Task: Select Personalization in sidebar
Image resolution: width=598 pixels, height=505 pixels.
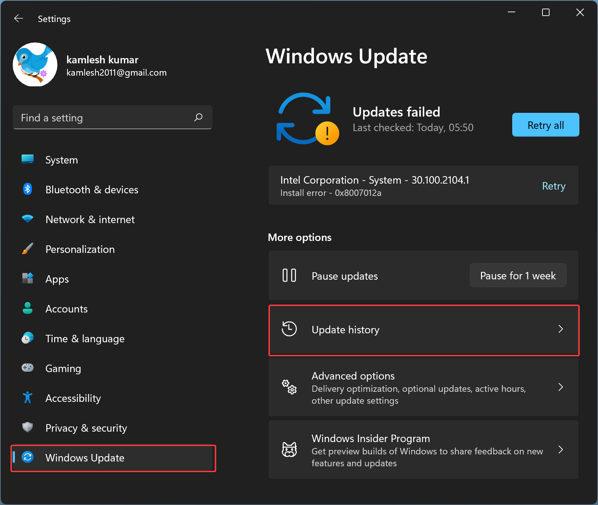Action: [113, 249]
